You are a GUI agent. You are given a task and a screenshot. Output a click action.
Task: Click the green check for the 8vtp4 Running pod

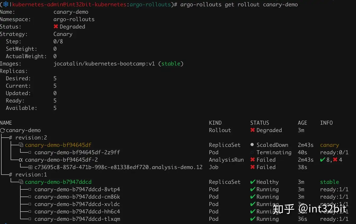[253, 189]
